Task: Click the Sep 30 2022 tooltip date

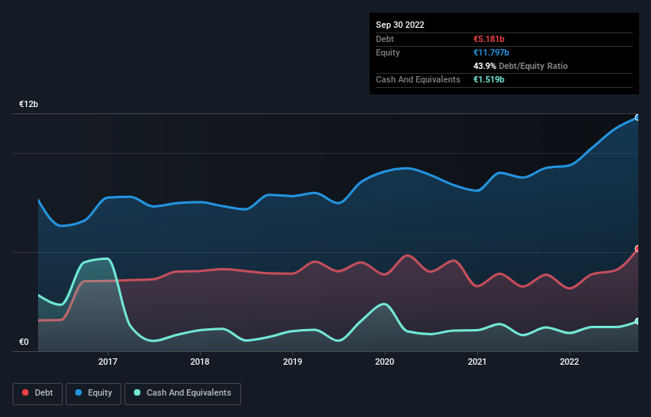Action: pyautogui.click(x=400, y=25)
